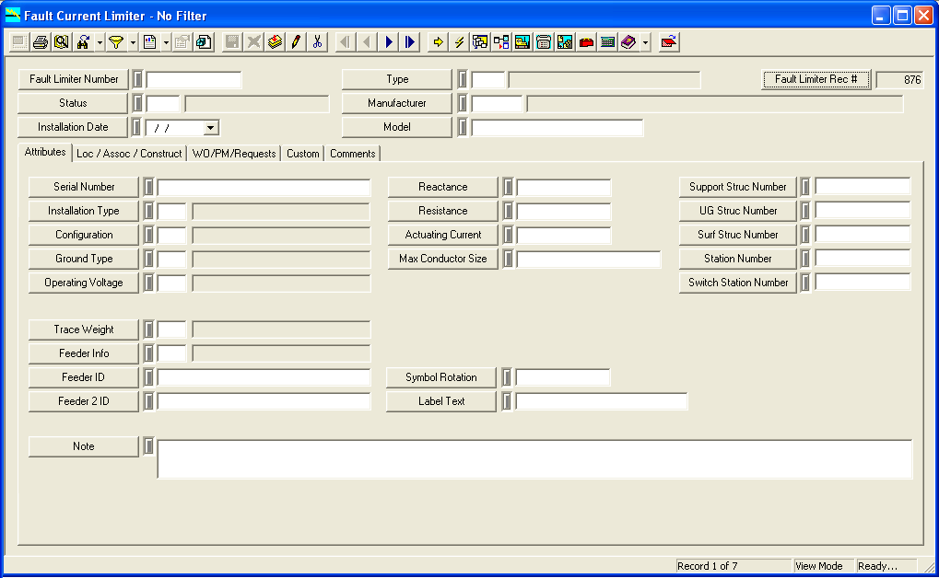
Task: Switch to the Attributes tab
Action: [x=45, y=152]
